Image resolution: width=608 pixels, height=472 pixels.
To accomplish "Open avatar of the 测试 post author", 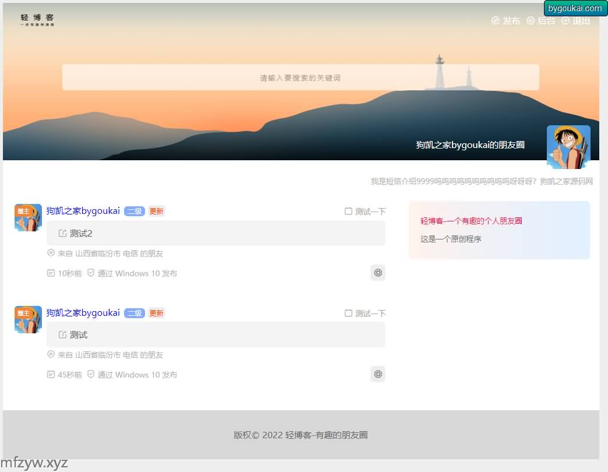I will (x=28, y=319).
